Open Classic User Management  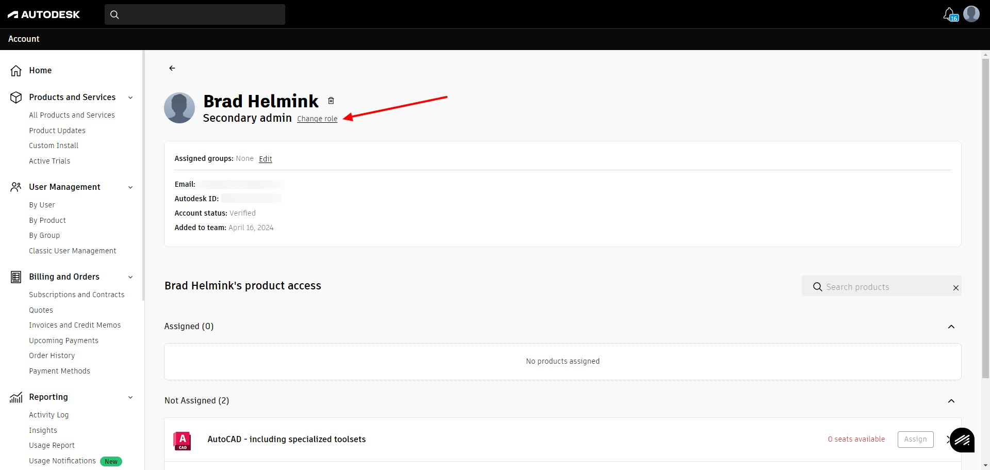[x=73, y=251]
